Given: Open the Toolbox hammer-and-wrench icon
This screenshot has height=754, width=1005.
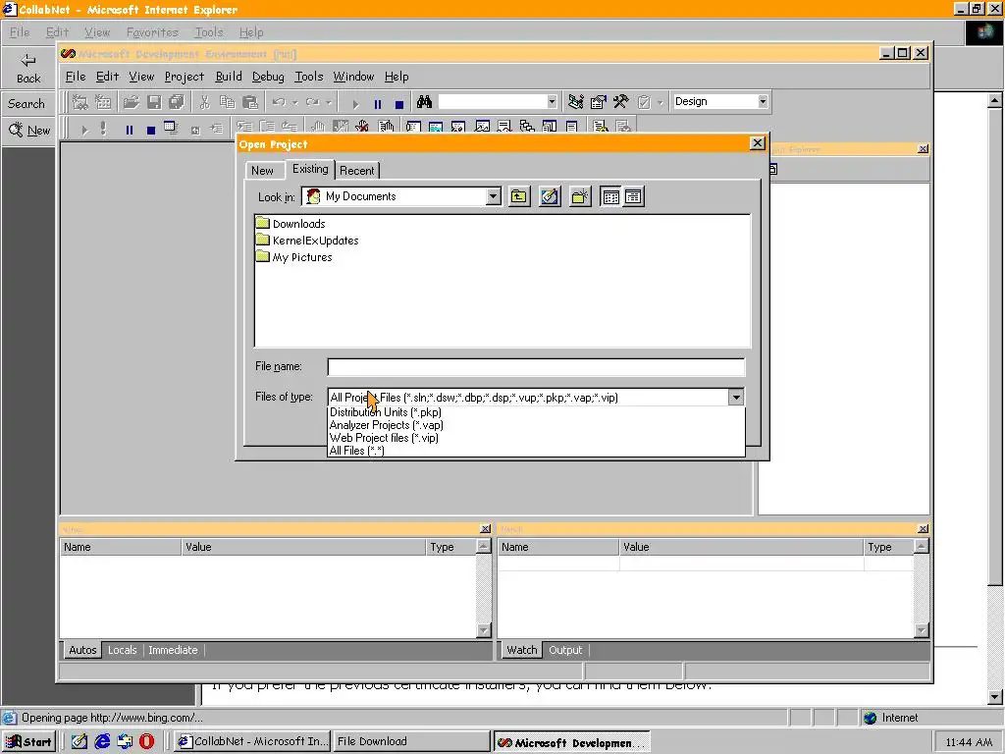Looking at the screenshot, I should coord(620,102).
